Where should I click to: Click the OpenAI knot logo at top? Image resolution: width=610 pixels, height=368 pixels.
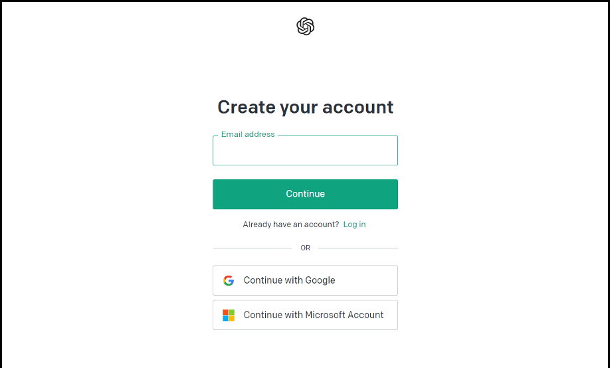click(x=306, y=27)
